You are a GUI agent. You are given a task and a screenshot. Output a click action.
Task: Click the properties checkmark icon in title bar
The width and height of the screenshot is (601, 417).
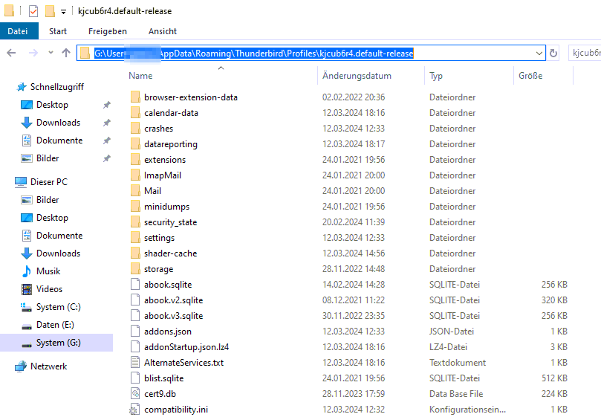tap(33, 11)
